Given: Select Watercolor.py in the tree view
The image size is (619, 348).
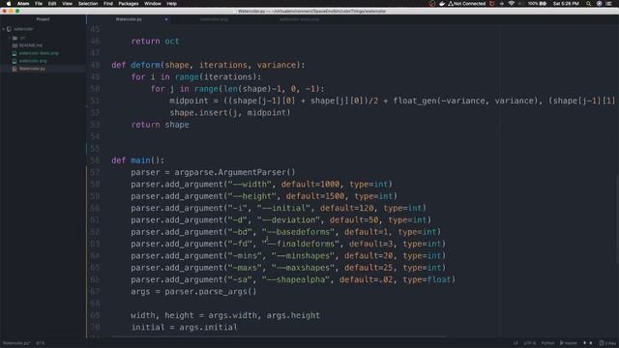Looking at the screenshot, I should tap(32, 69).
